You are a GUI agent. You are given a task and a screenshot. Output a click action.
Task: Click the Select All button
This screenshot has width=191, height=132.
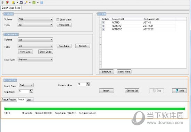[106, 72]
